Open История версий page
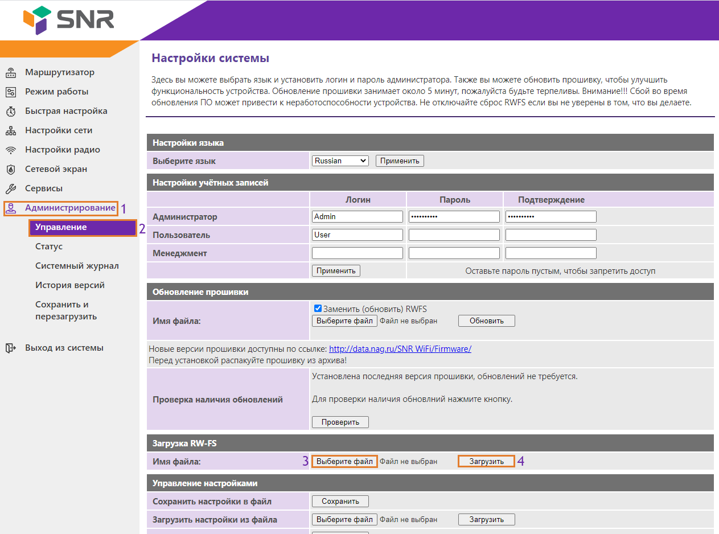The image size is (719, 534). (70, 285)
